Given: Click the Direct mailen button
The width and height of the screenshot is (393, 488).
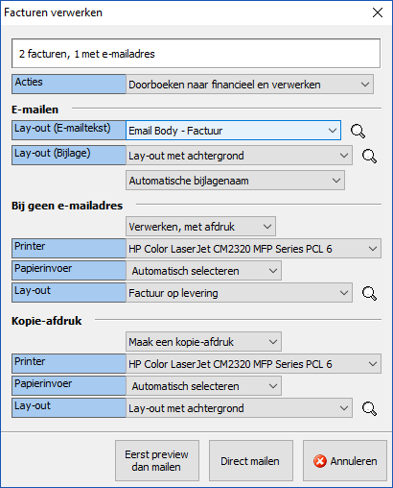Looking at the screenshot, I should (251, 460).
